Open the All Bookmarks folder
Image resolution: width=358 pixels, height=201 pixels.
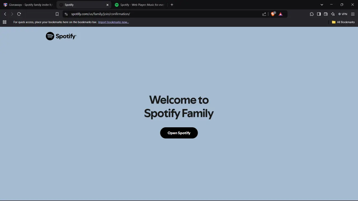click(x=343, y=22)
